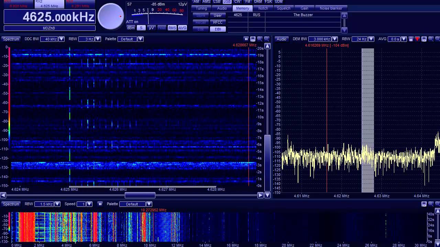The width and height of the screenshot is (440, 247).
Task: Open the Speed dropdown arrow
Action: [x=89, y=204]
